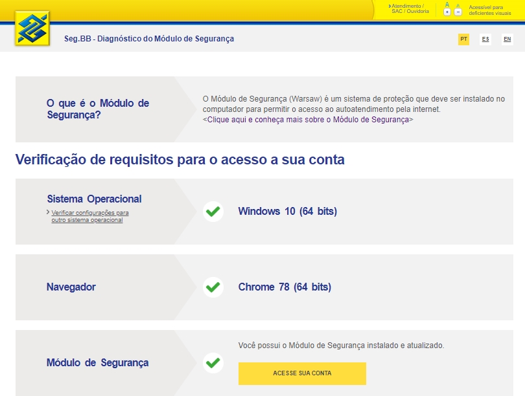
Task: Open Atendimento / SAC / Ouvidoria
Action: point(408,8)
